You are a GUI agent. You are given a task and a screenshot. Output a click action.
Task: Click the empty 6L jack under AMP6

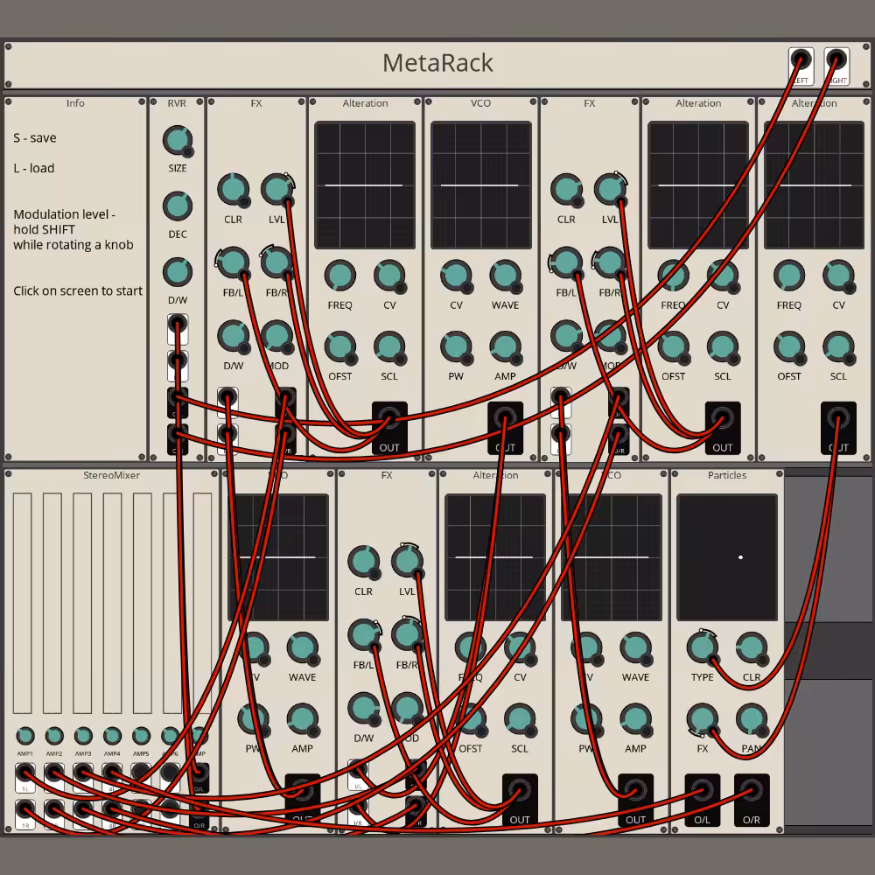(171, 773)
